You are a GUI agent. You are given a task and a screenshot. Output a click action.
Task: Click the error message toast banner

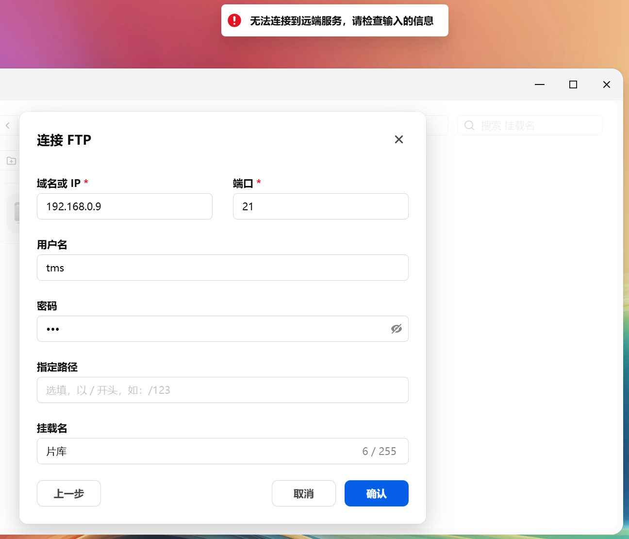[x=334, y=20]
